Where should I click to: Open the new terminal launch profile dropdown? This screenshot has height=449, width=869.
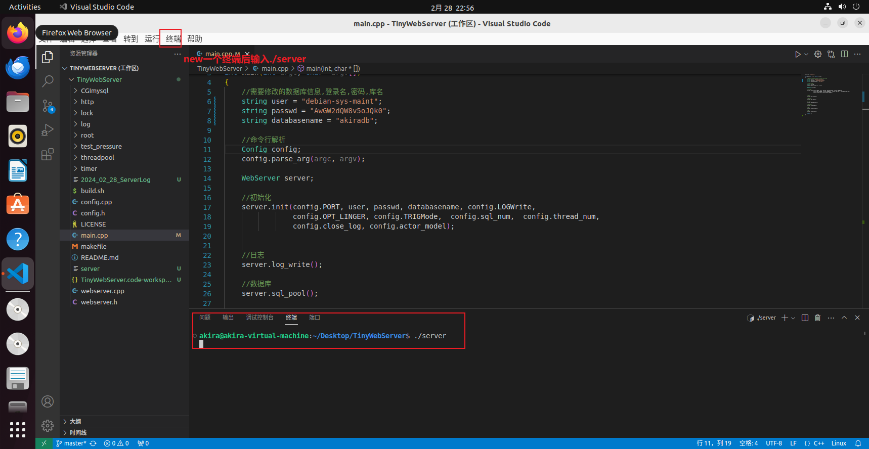[793, 318]
